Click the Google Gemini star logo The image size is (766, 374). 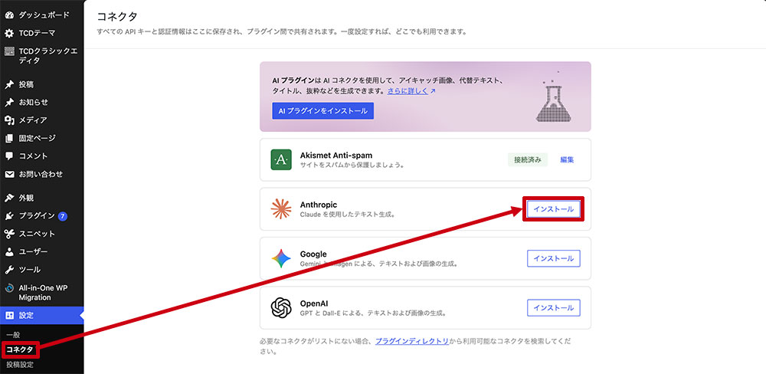[281, 258]
